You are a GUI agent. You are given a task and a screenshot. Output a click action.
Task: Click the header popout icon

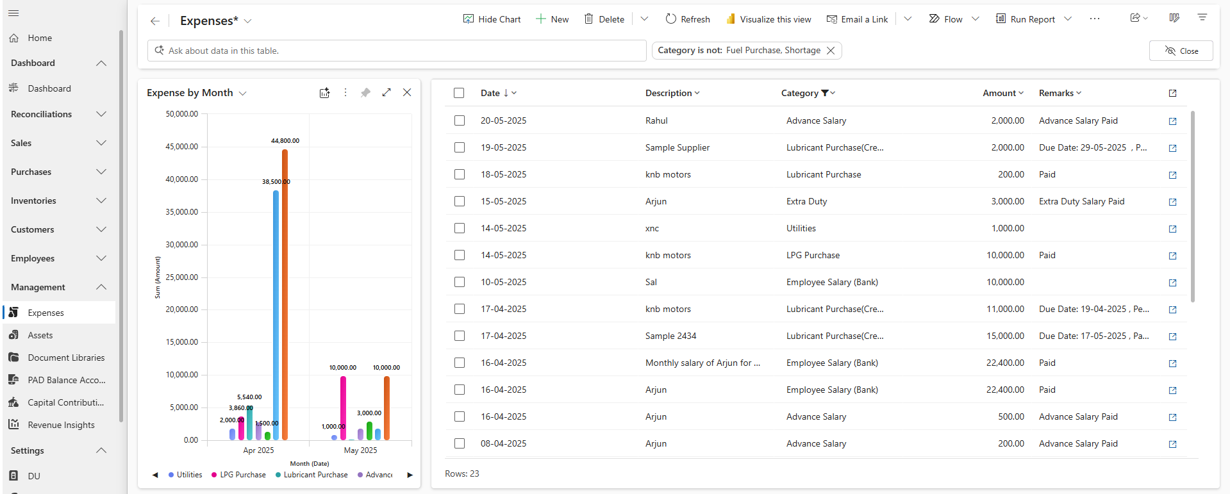click(x=1173, y=93)
